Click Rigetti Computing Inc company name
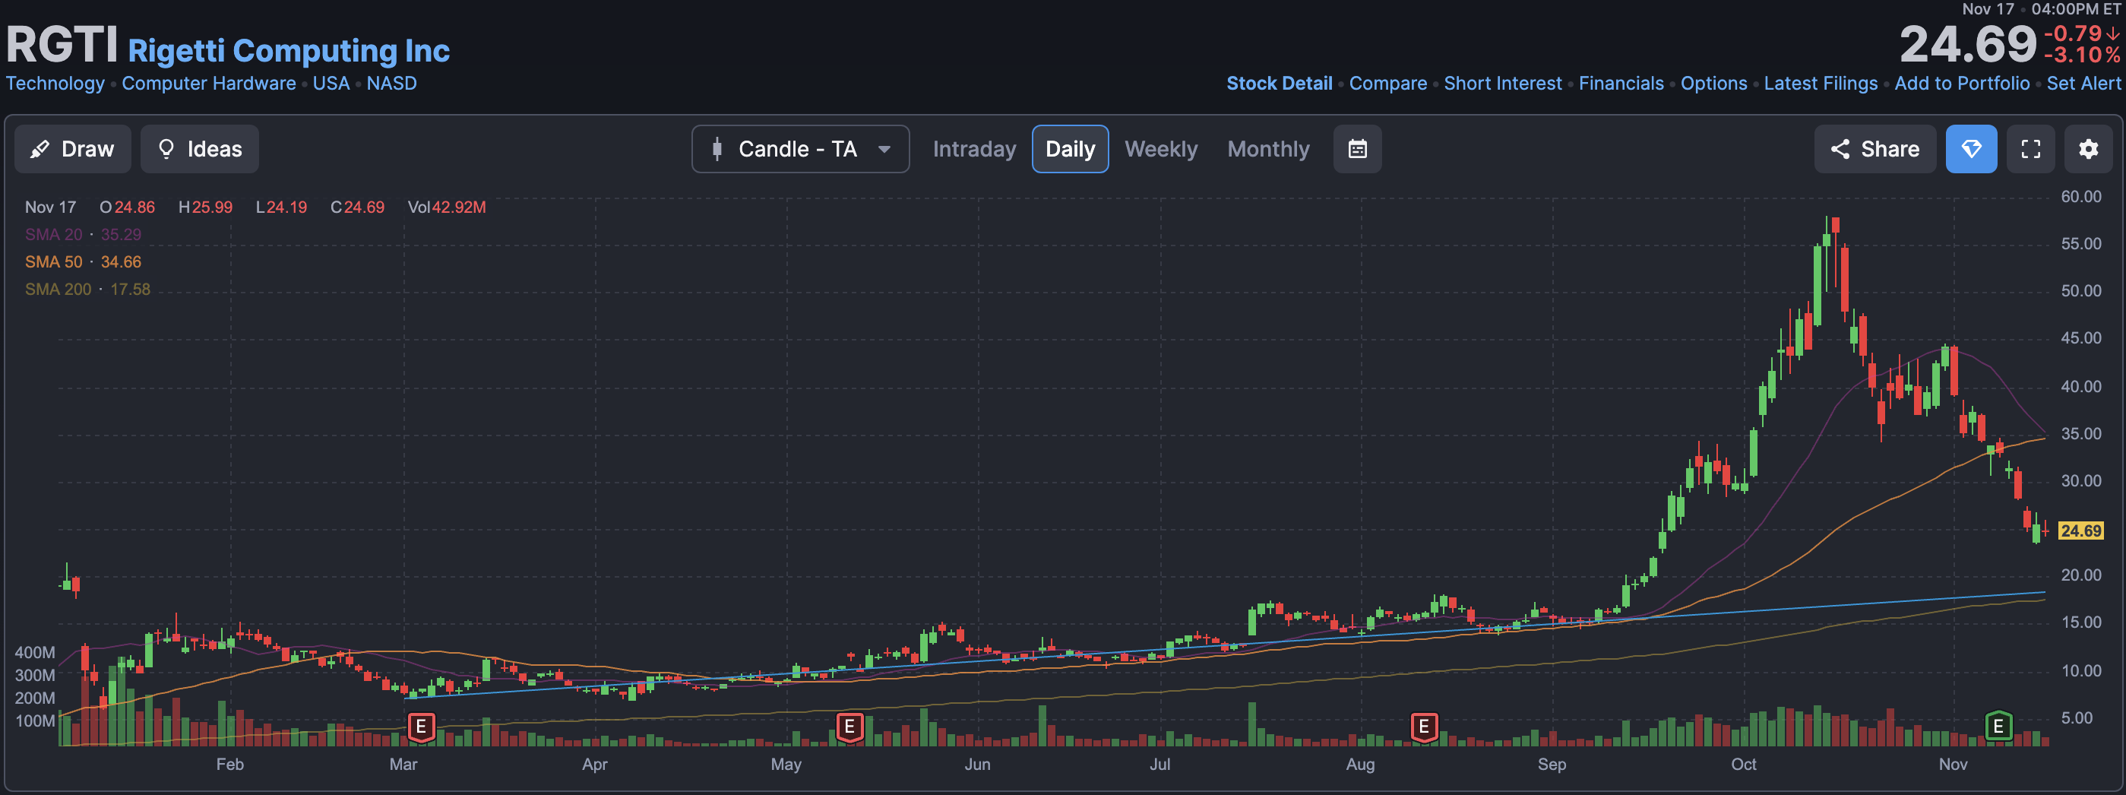Image resolution: width=2126 pixels, height=795 pixels. tap(289, 51)
